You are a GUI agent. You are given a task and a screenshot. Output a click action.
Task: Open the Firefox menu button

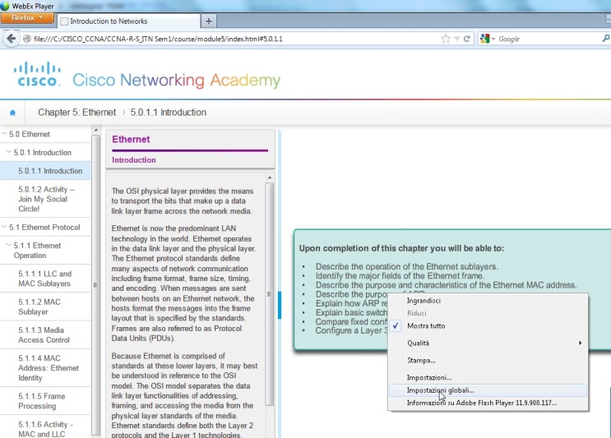pyautogui.click(x=27, y=18)
